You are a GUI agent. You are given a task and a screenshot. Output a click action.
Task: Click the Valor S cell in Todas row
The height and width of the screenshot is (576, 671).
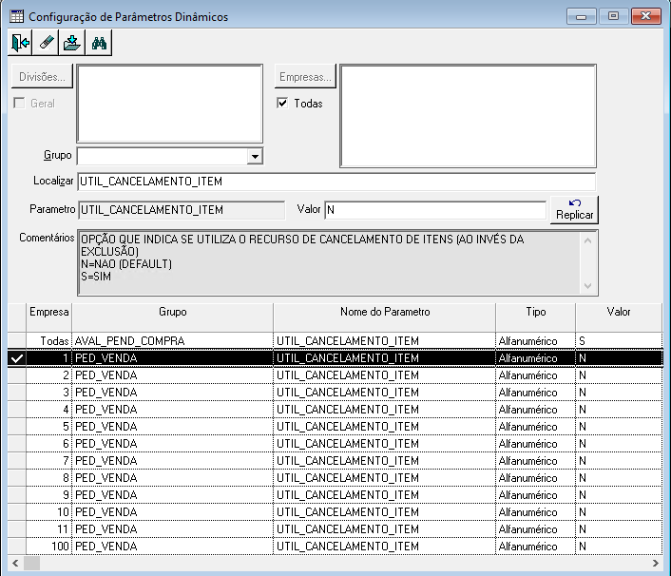click(x=619, y=341)
